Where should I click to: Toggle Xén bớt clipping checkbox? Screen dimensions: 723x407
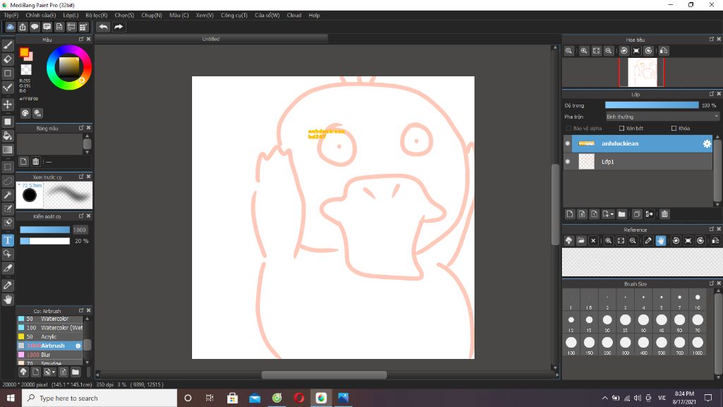621,129
